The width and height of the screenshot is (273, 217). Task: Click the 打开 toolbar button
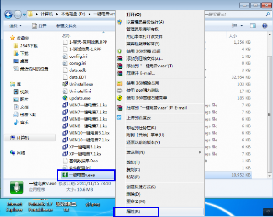(x=39, y=26)
